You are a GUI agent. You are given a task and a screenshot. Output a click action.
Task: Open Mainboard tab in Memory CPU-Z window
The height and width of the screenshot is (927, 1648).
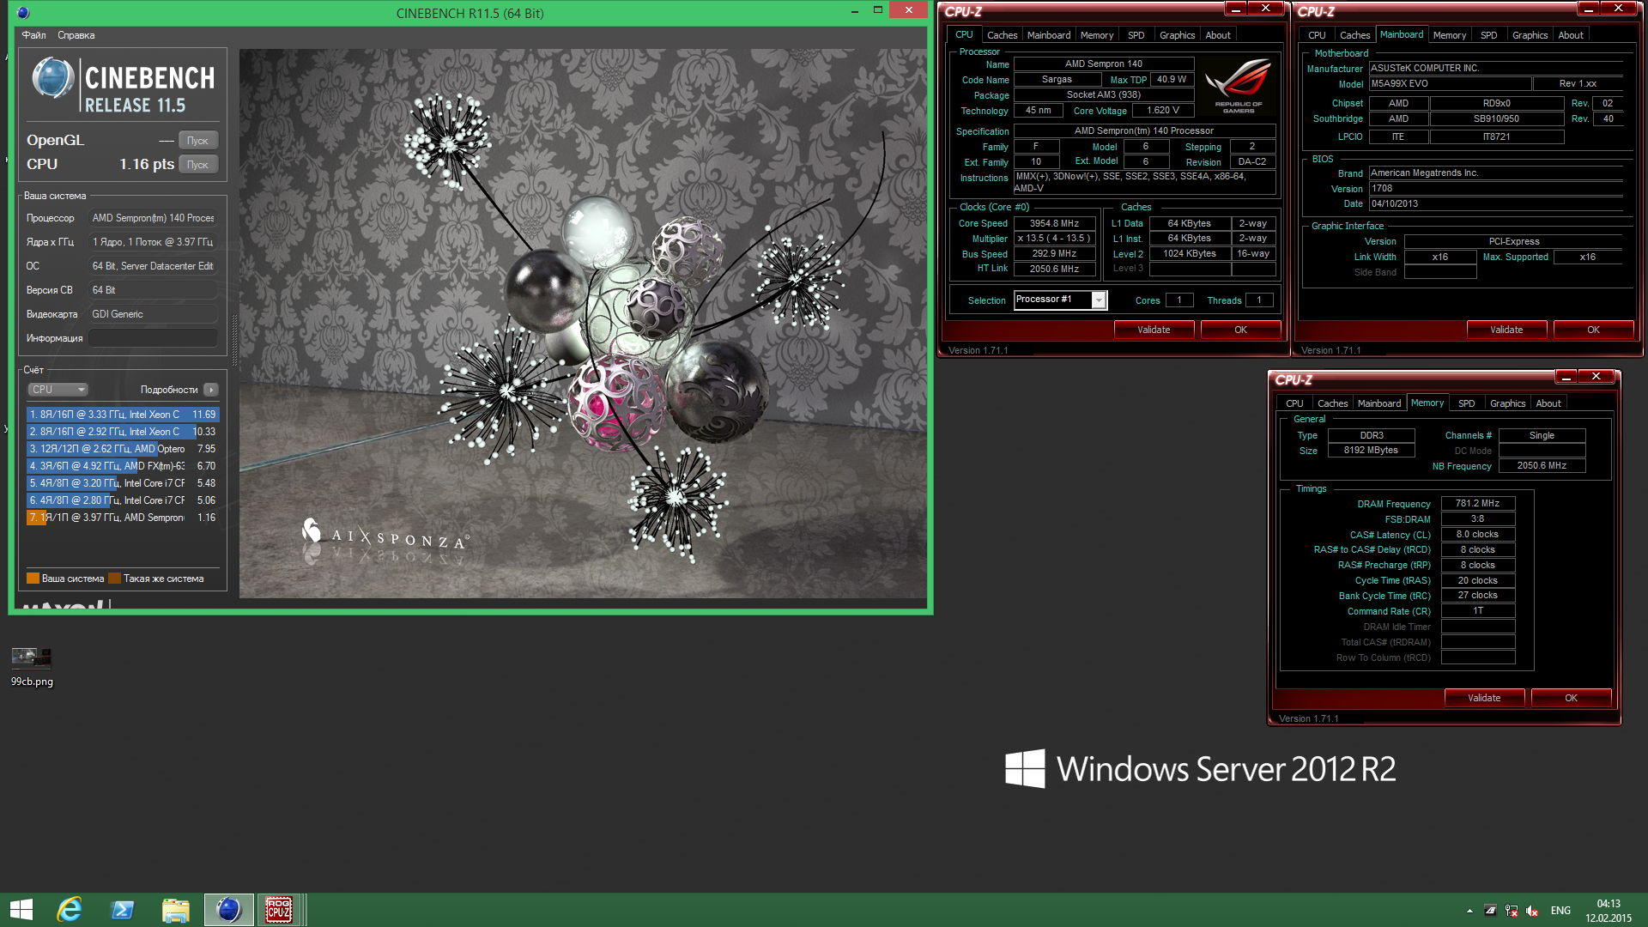1378,403
